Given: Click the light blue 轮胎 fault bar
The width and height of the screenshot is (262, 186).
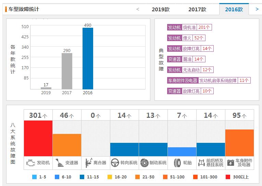Looking at the screenshot, I should 182,152.
